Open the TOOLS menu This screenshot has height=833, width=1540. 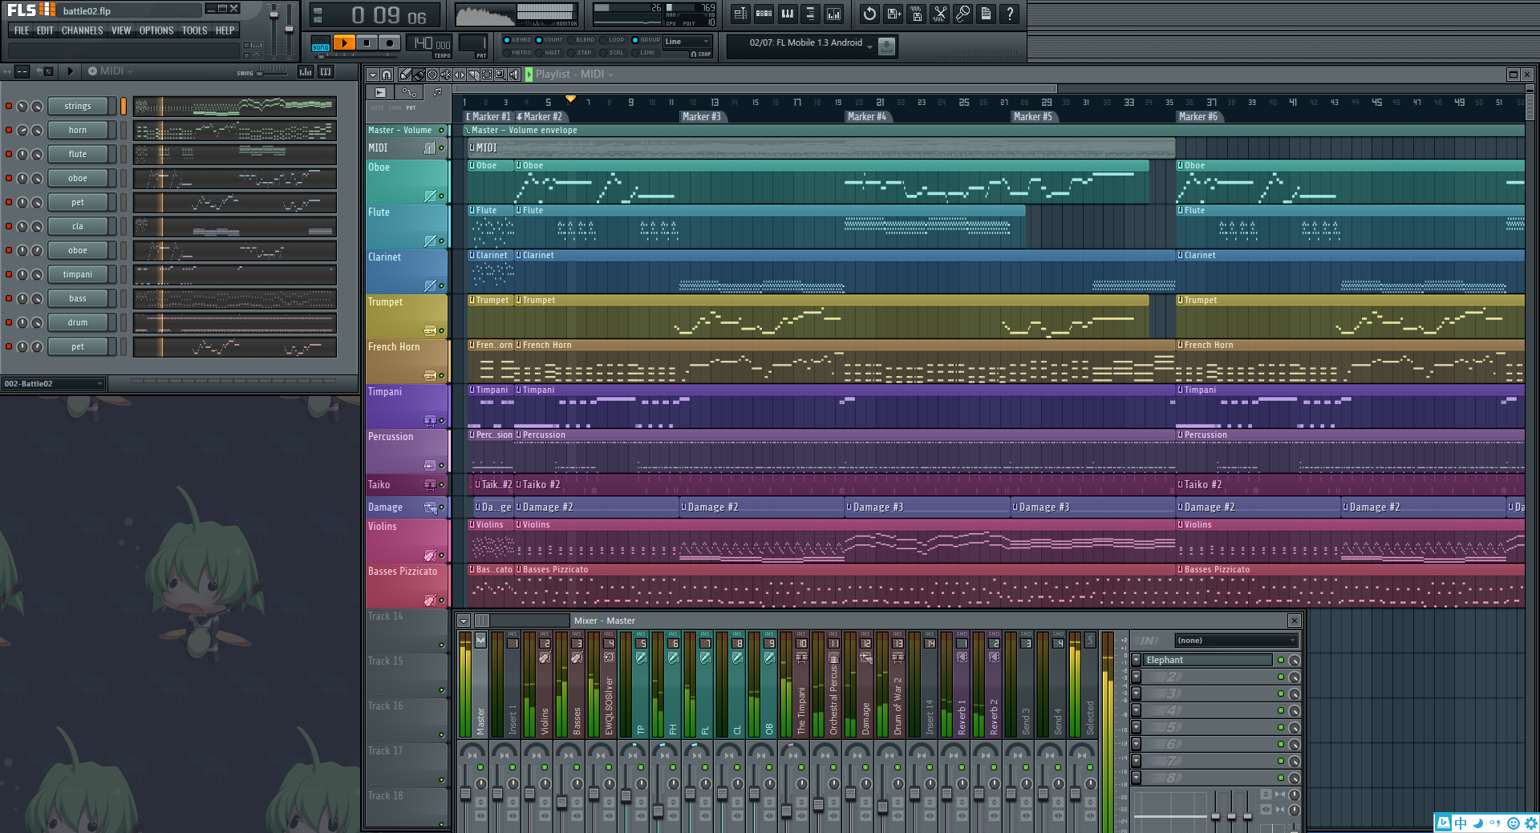[x=194, y=30]
